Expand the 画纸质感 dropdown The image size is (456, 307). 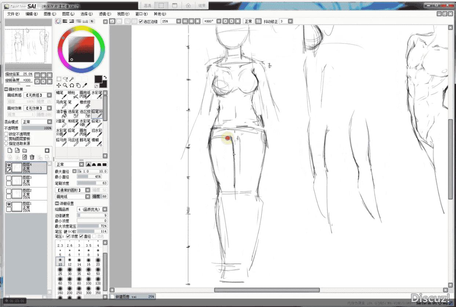[38, 95]
